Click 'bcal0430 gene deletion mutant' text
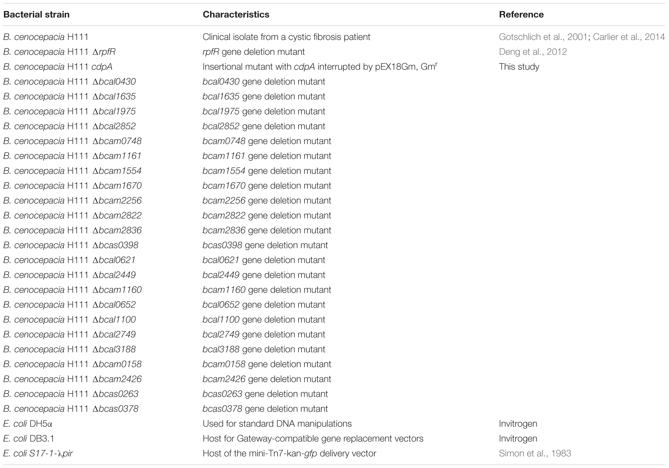 point(264,81)
